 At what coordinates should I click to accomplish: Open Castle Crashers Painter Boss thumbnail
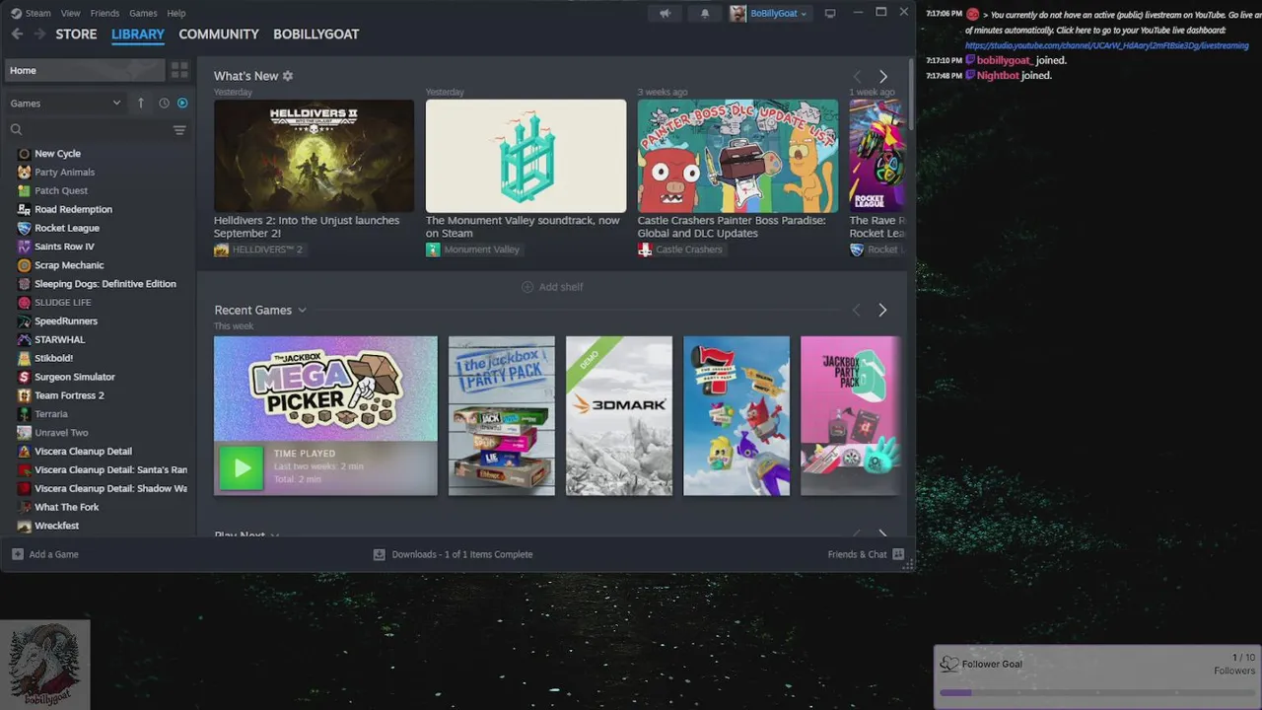(x=737, y=156)
